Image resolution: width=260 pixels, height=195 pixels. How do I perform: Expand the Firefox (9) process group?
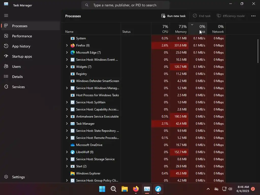67,45
